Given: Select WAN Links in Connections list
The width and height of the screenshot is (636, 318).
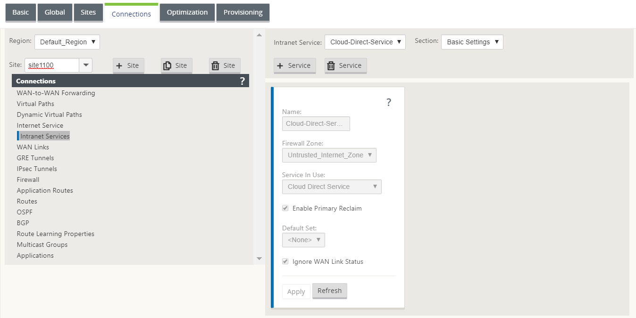Looking at the screenshot, I should pyautogui.click(x=33, y=147).
